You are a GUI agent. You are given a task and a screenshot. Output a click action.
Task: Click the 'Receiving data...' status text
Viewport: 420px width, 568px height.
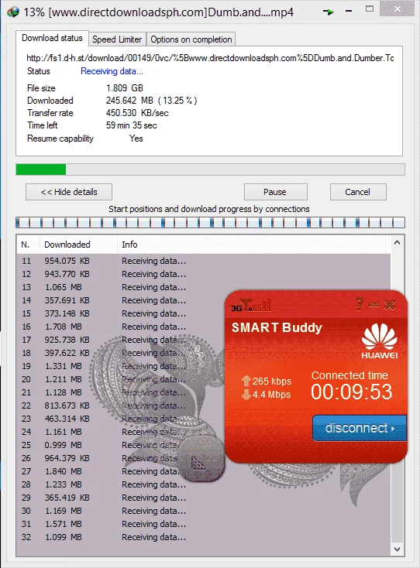coord(112,71)
